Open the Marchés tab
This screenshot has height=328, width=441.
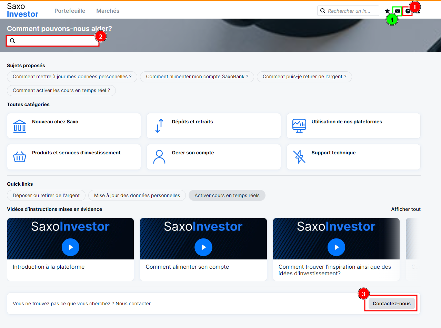pyautogui.click(x=108, y=11)
